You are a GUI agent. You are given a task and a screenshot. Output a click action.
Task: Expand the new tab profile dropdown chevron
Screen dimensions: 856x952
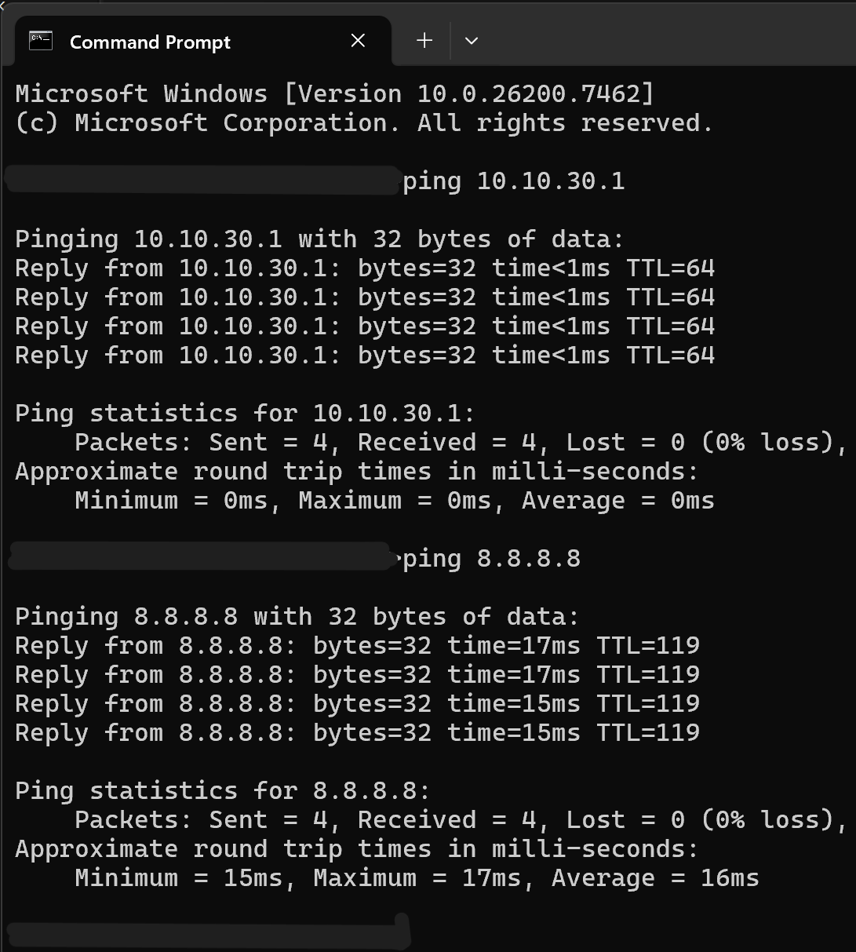[472, 41]
